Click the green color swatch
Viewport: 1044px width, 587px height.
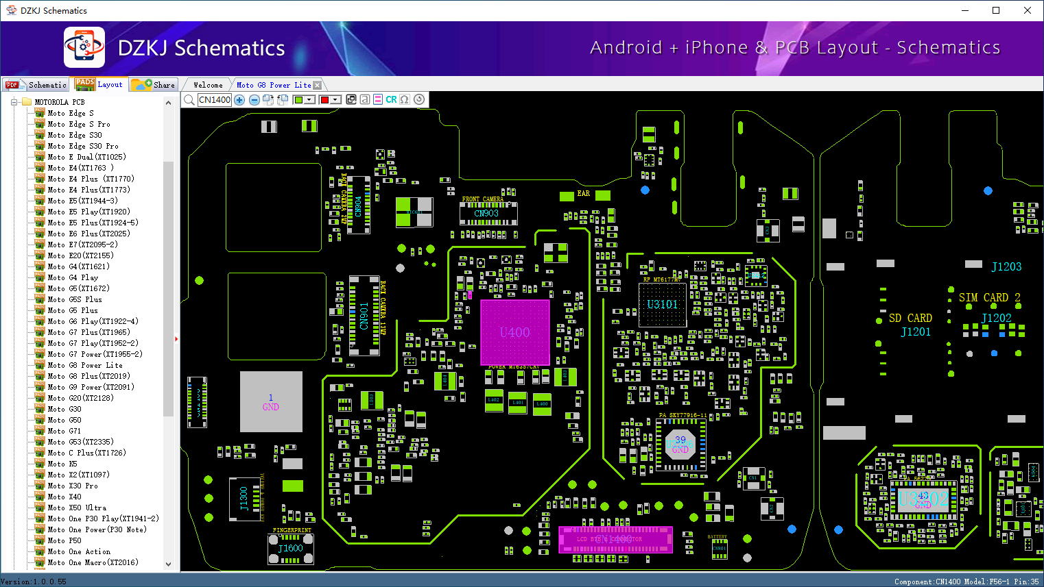(298, 100)
